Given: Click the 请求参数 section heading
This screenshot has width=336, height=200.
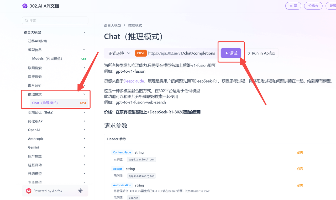Looking at the screenshot, I should [x=116, y=126].
